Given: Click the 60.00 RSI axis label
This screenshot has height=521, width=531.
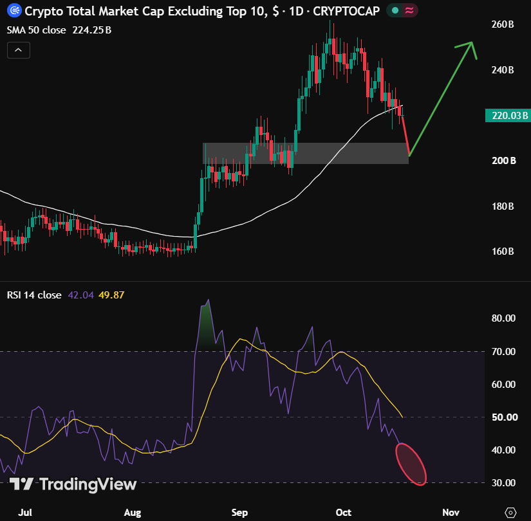Looking at the screenshot, I should click(503, 385).
